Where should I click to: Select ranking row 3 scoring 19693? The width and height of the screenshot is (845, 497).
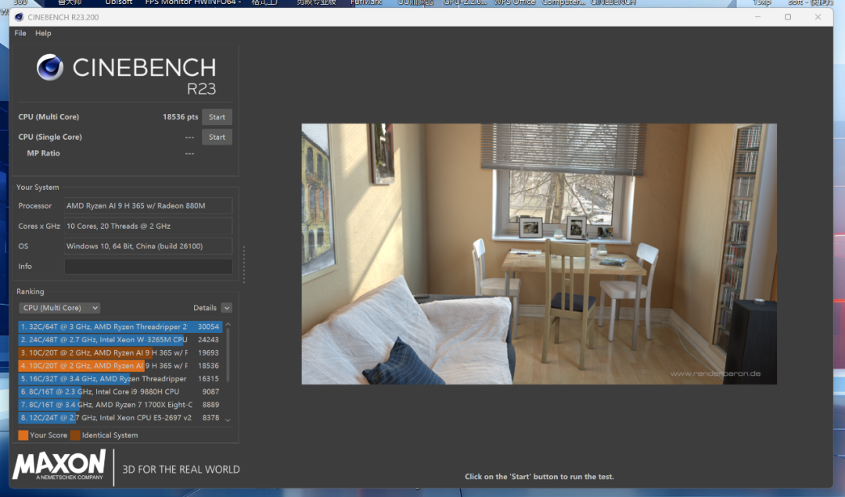point(120,352)
